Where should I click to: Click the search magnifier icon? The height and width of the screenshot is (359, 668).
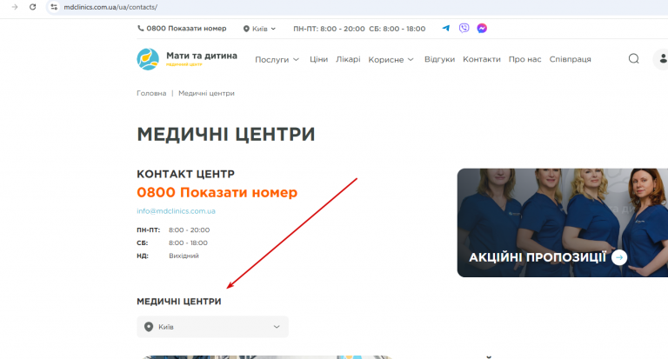click(634, 59)
